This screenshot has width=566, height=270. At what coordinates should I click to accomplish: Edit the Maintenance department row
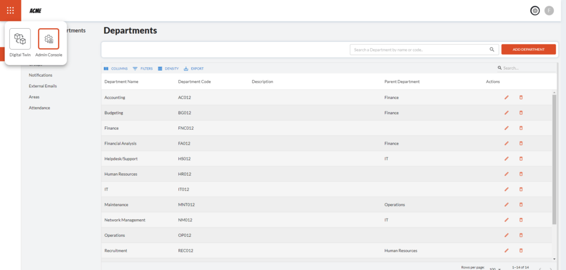pyautogui.click(x=506, y=204)
